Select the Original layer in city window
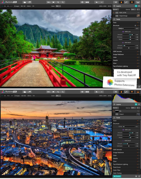Image resolution: width=141 pixels, height=179 pixels. coord(126,114)
